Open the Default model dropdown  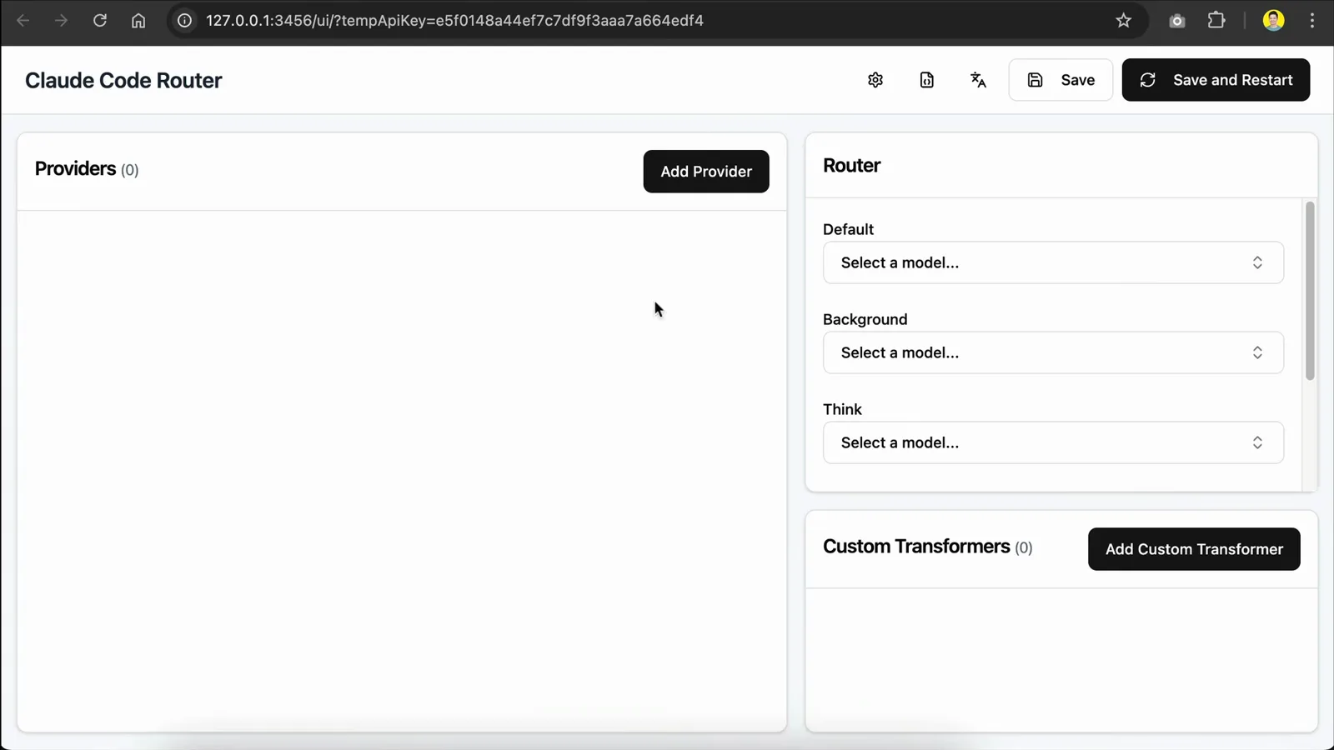[x=1053, y=262]
